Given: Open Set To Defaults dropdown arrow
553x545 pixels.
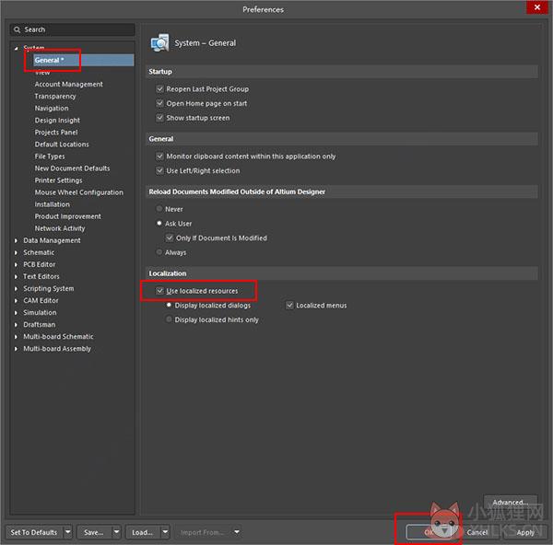Looking at the screenshot, I should 68,532.
